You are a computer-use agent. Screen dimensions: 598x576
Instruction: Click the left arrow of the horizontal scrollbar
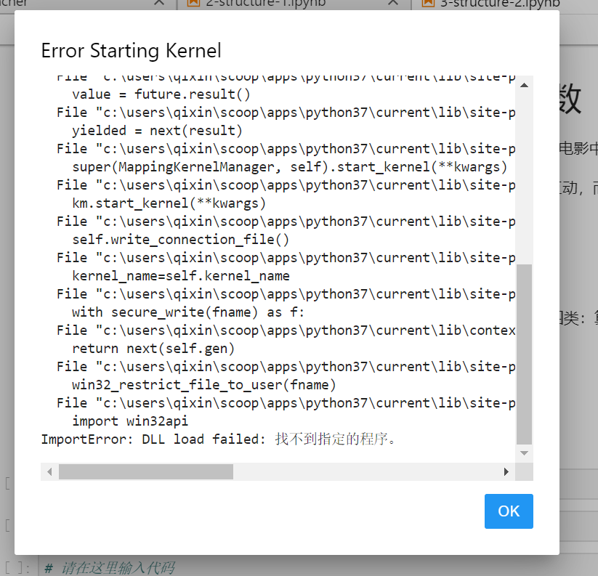coord(48,471)
